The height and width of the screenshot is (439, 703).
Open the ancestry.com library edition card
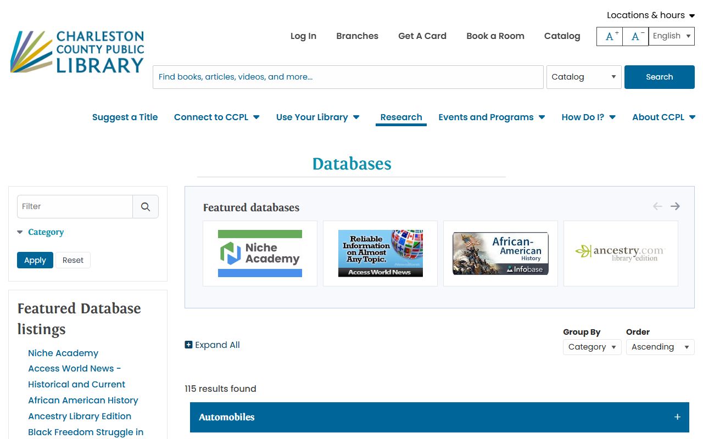(621, 254)
